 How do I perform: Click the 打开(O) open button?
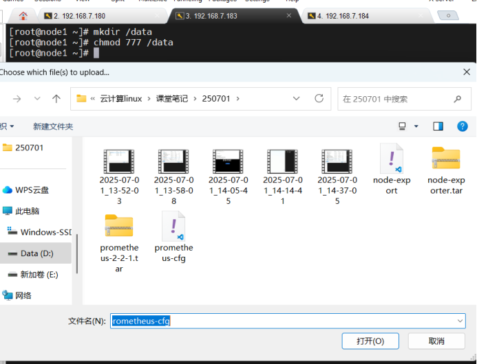370,341
